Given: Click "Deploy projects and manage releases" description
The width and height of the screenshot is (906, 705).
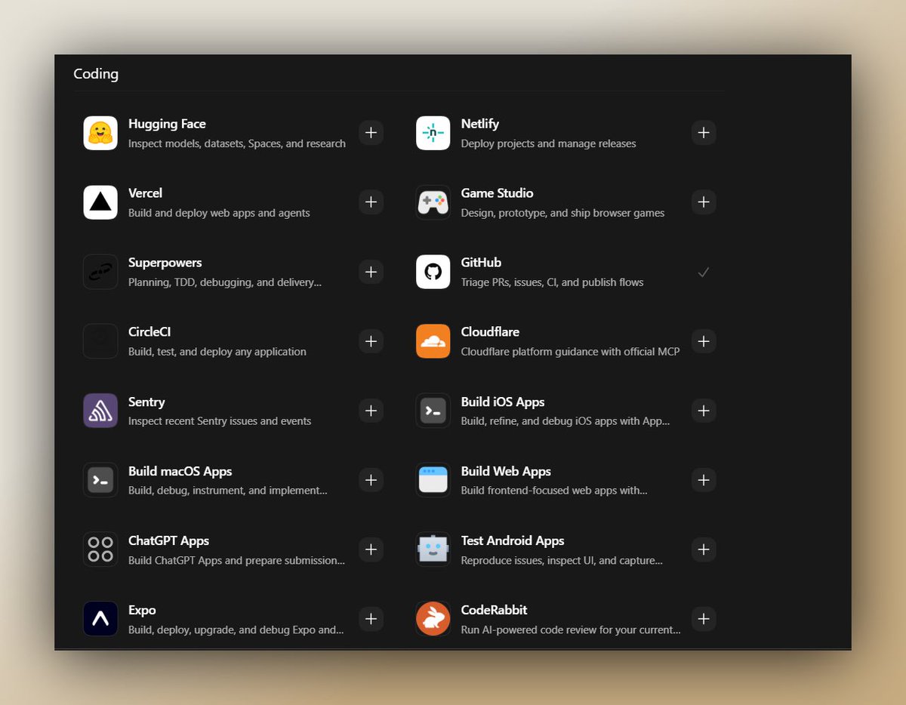Looking at the screenshot, I should pos(549,143).
